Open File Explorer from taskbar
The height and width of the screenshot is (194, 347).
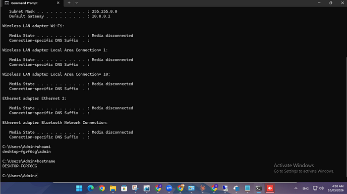[x=113, y=188]
